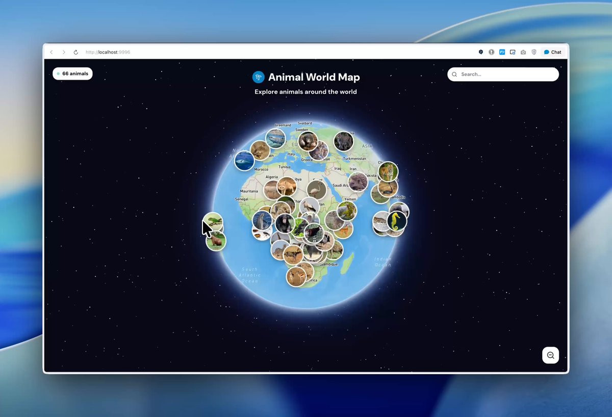Select the green parrot marker
The image size is (612, 417).
click(x=213, y=223)
